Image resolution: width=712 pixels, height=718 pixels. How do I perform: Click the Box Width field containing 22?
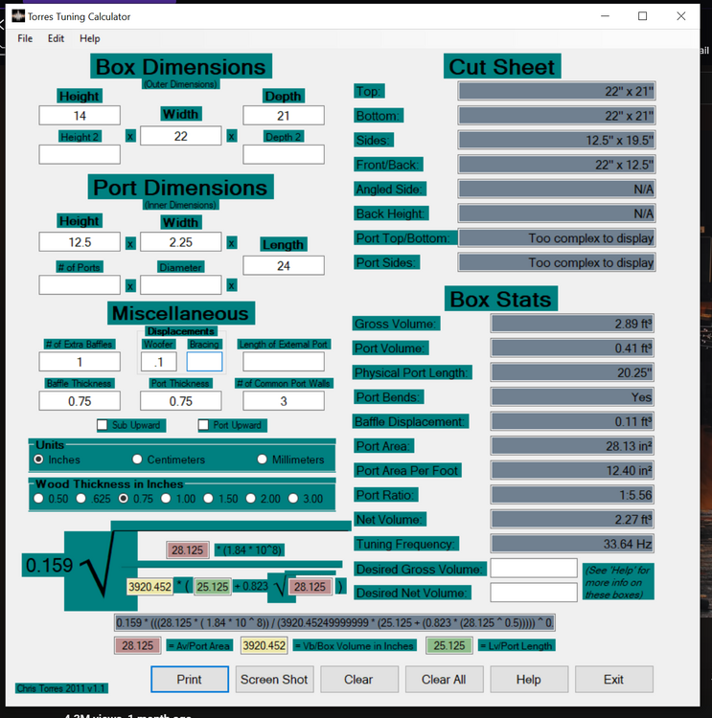click(x=181, y=136)
